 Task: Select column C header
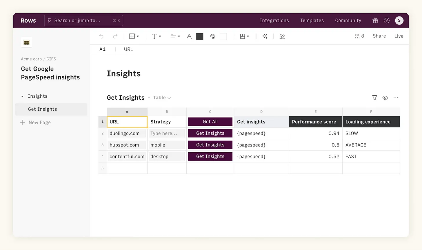click(210, 112)
